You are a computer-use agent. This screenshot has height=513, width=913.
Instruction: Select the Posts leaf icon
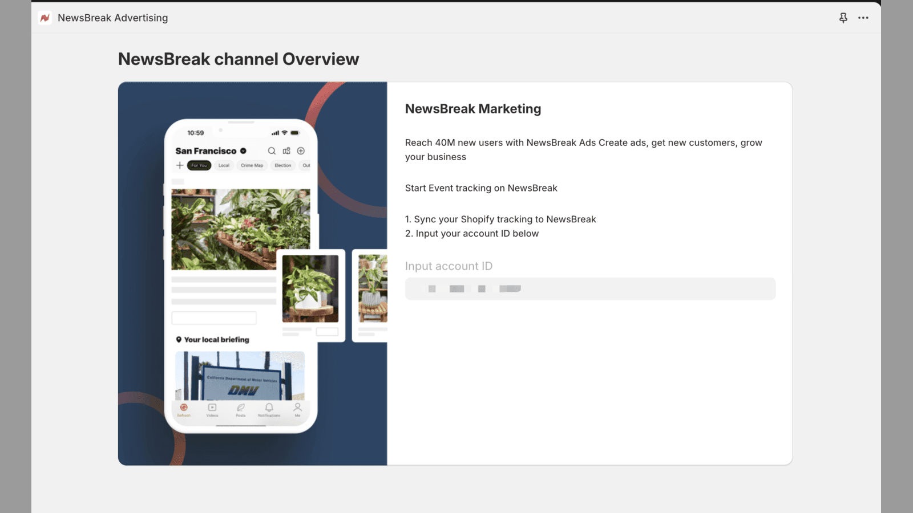[240, 407]
